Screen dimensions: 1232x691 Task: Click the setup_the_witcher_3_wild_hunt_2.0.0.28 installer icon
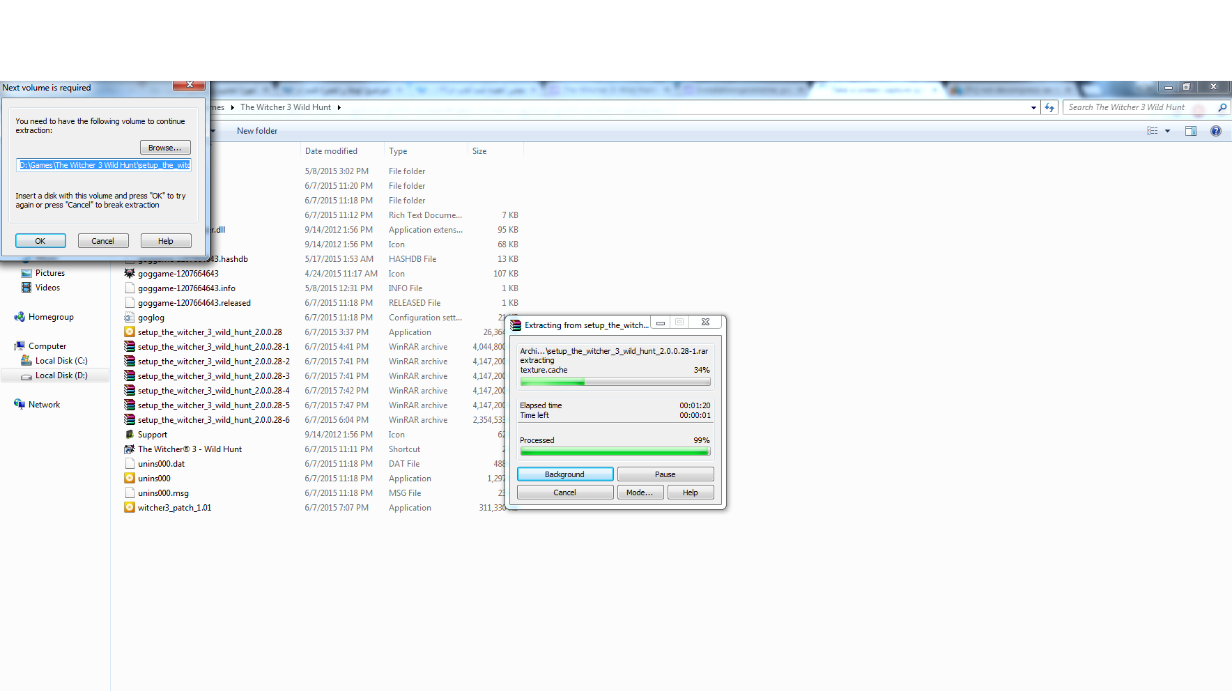click(130, 332)
